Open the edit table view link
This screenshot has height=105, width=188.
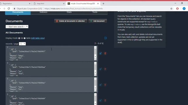tap(38, 38)
